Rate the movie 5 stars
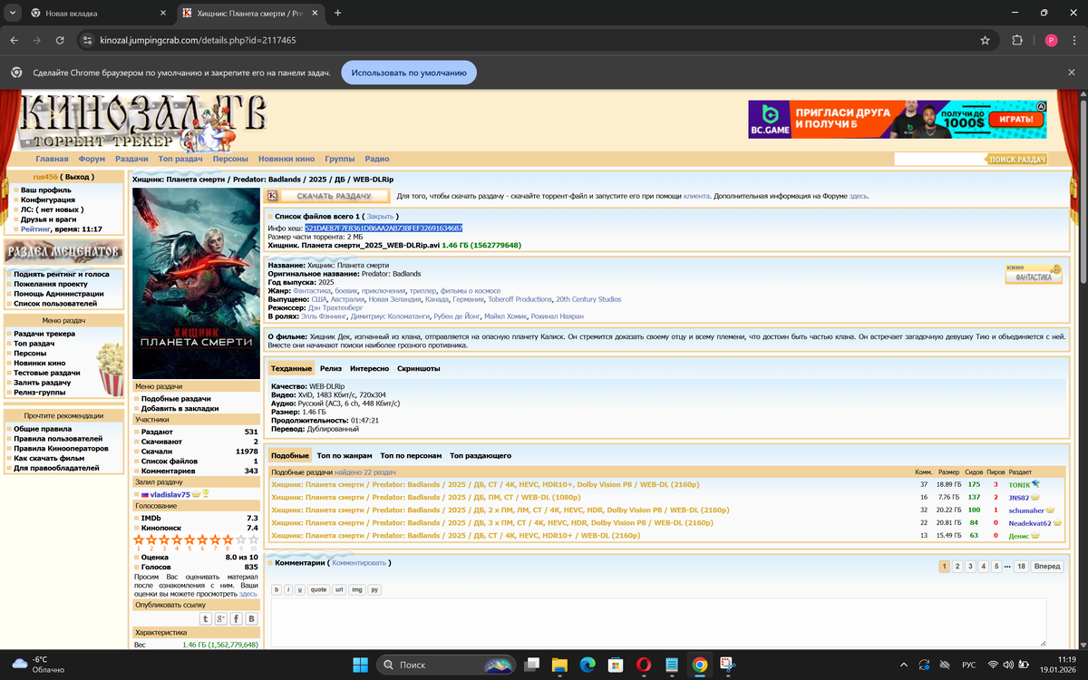The width and height of the screenshot is (1088, 680). [189, 539]
